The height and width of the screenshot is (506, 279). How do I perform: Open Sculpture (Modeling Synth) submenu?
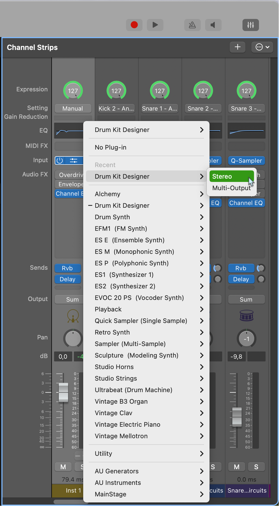click(x=146, y=355)
